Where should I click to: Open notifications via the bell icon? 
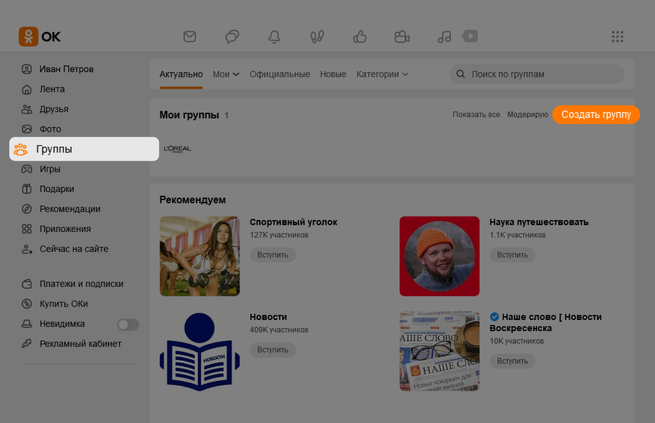coord(274,36)
